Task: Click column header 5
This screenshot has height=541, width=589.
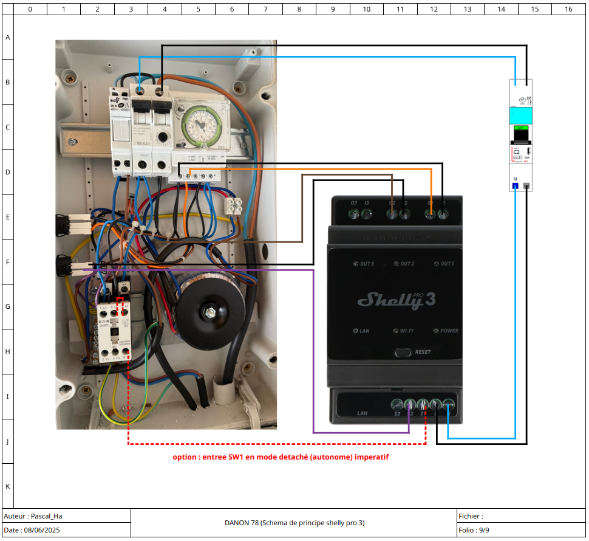Action: [199, 9]
